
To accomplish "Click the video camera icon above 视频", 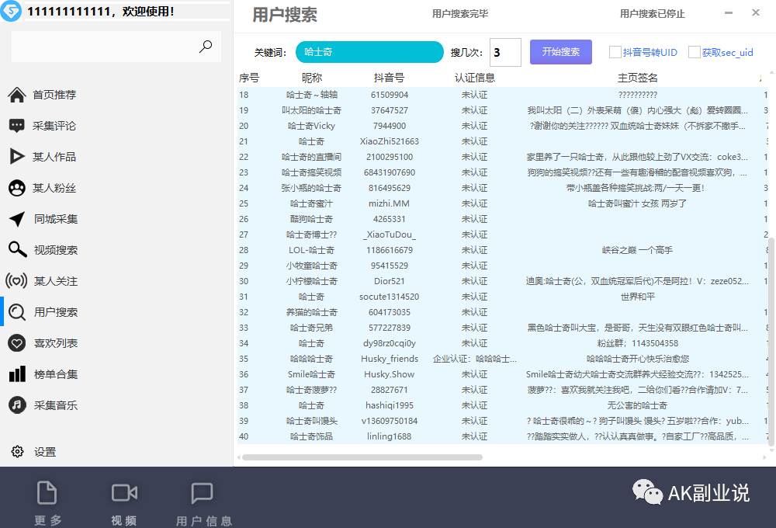I will coord(124,493).
